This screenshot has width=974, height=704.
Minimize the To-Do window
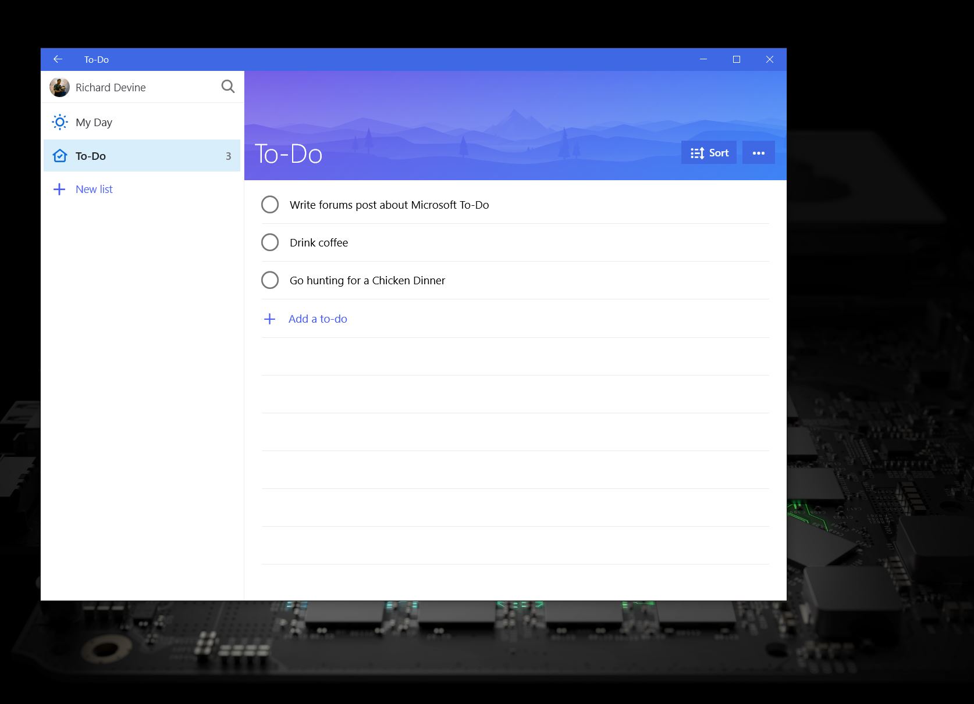pyautogui.click(x=703, y=59)
